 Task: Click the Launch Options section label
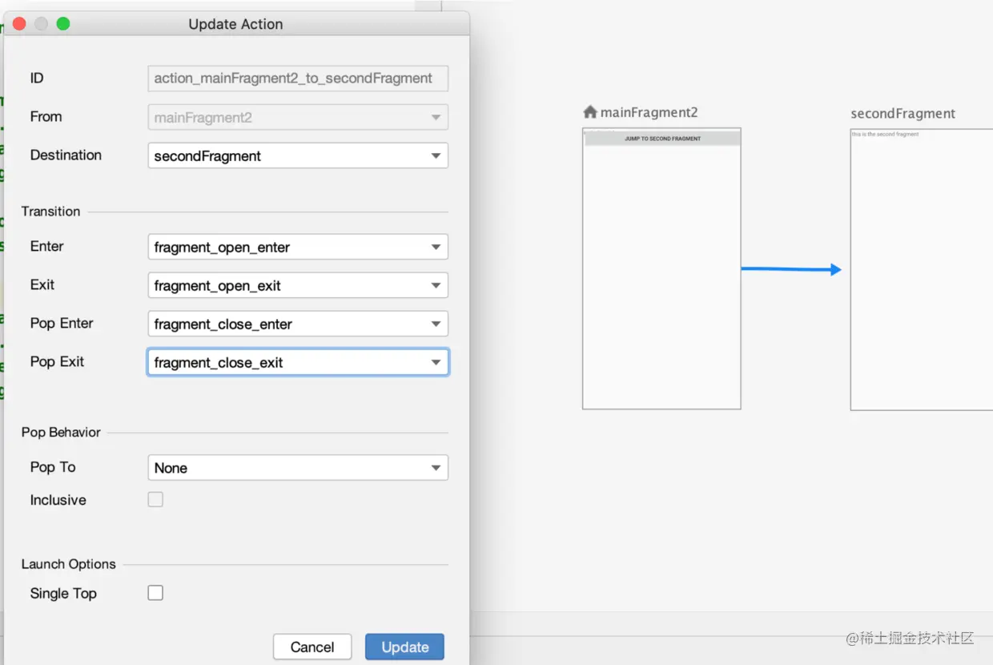click(68, 564)
